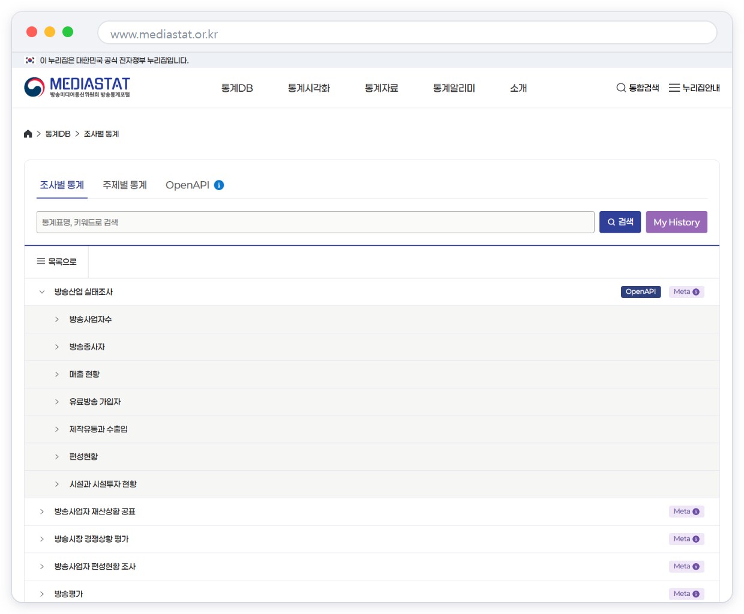Expand the 방송시장 경쟁상황 평가 group
Image resolution: width=744 pixels, height=614 pixels.
(x=42, y=539)
